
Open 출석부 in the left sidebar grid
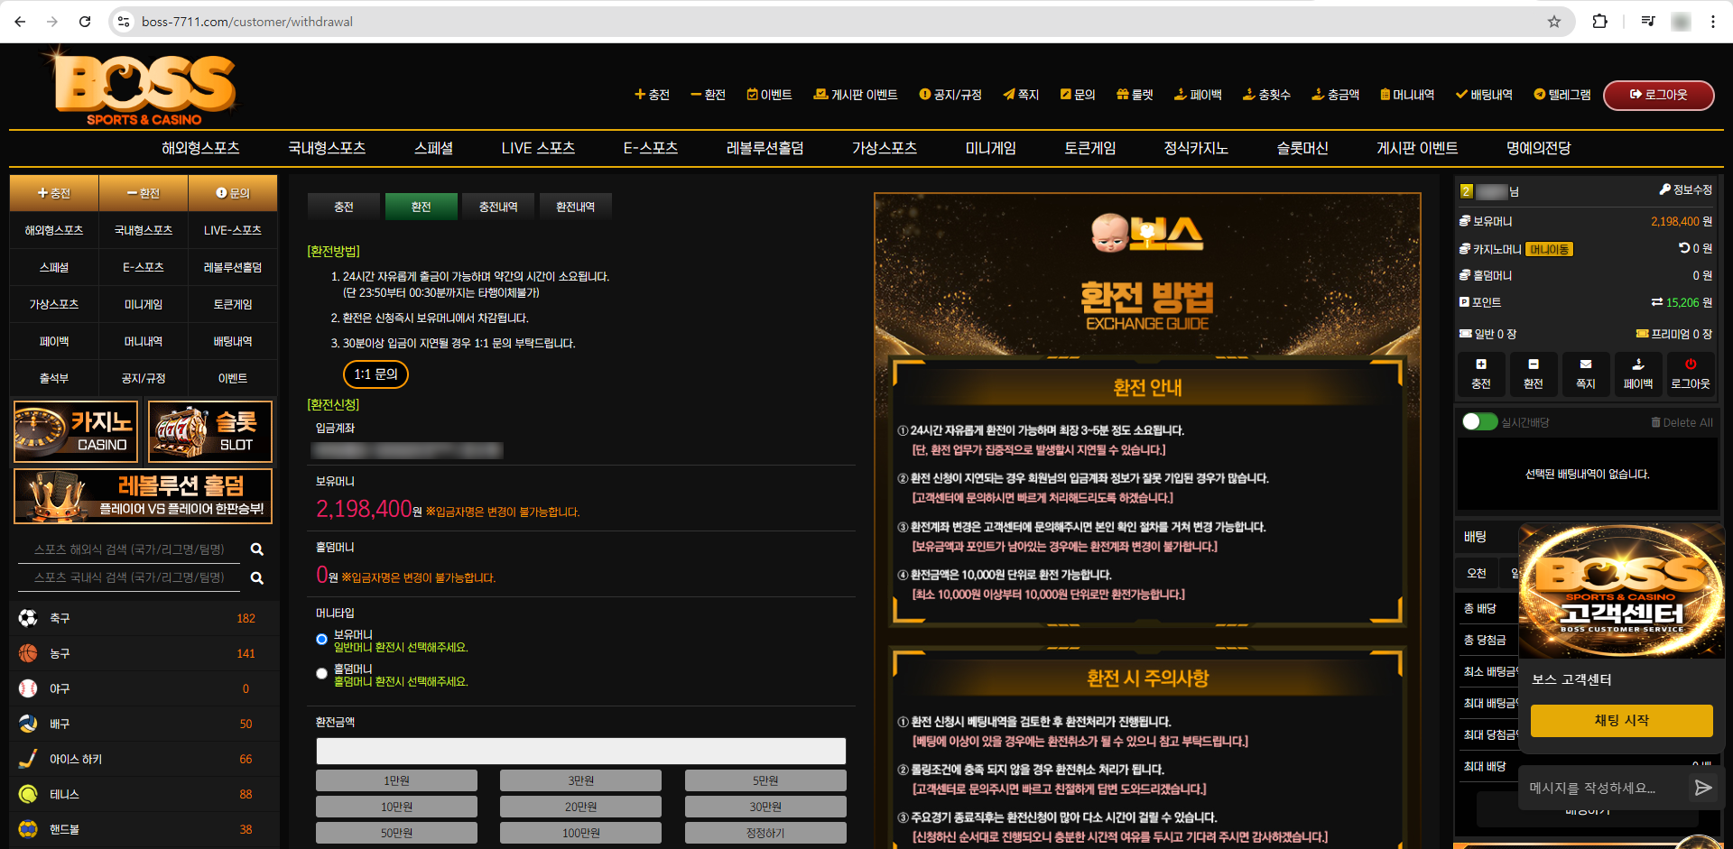(54, 378)
